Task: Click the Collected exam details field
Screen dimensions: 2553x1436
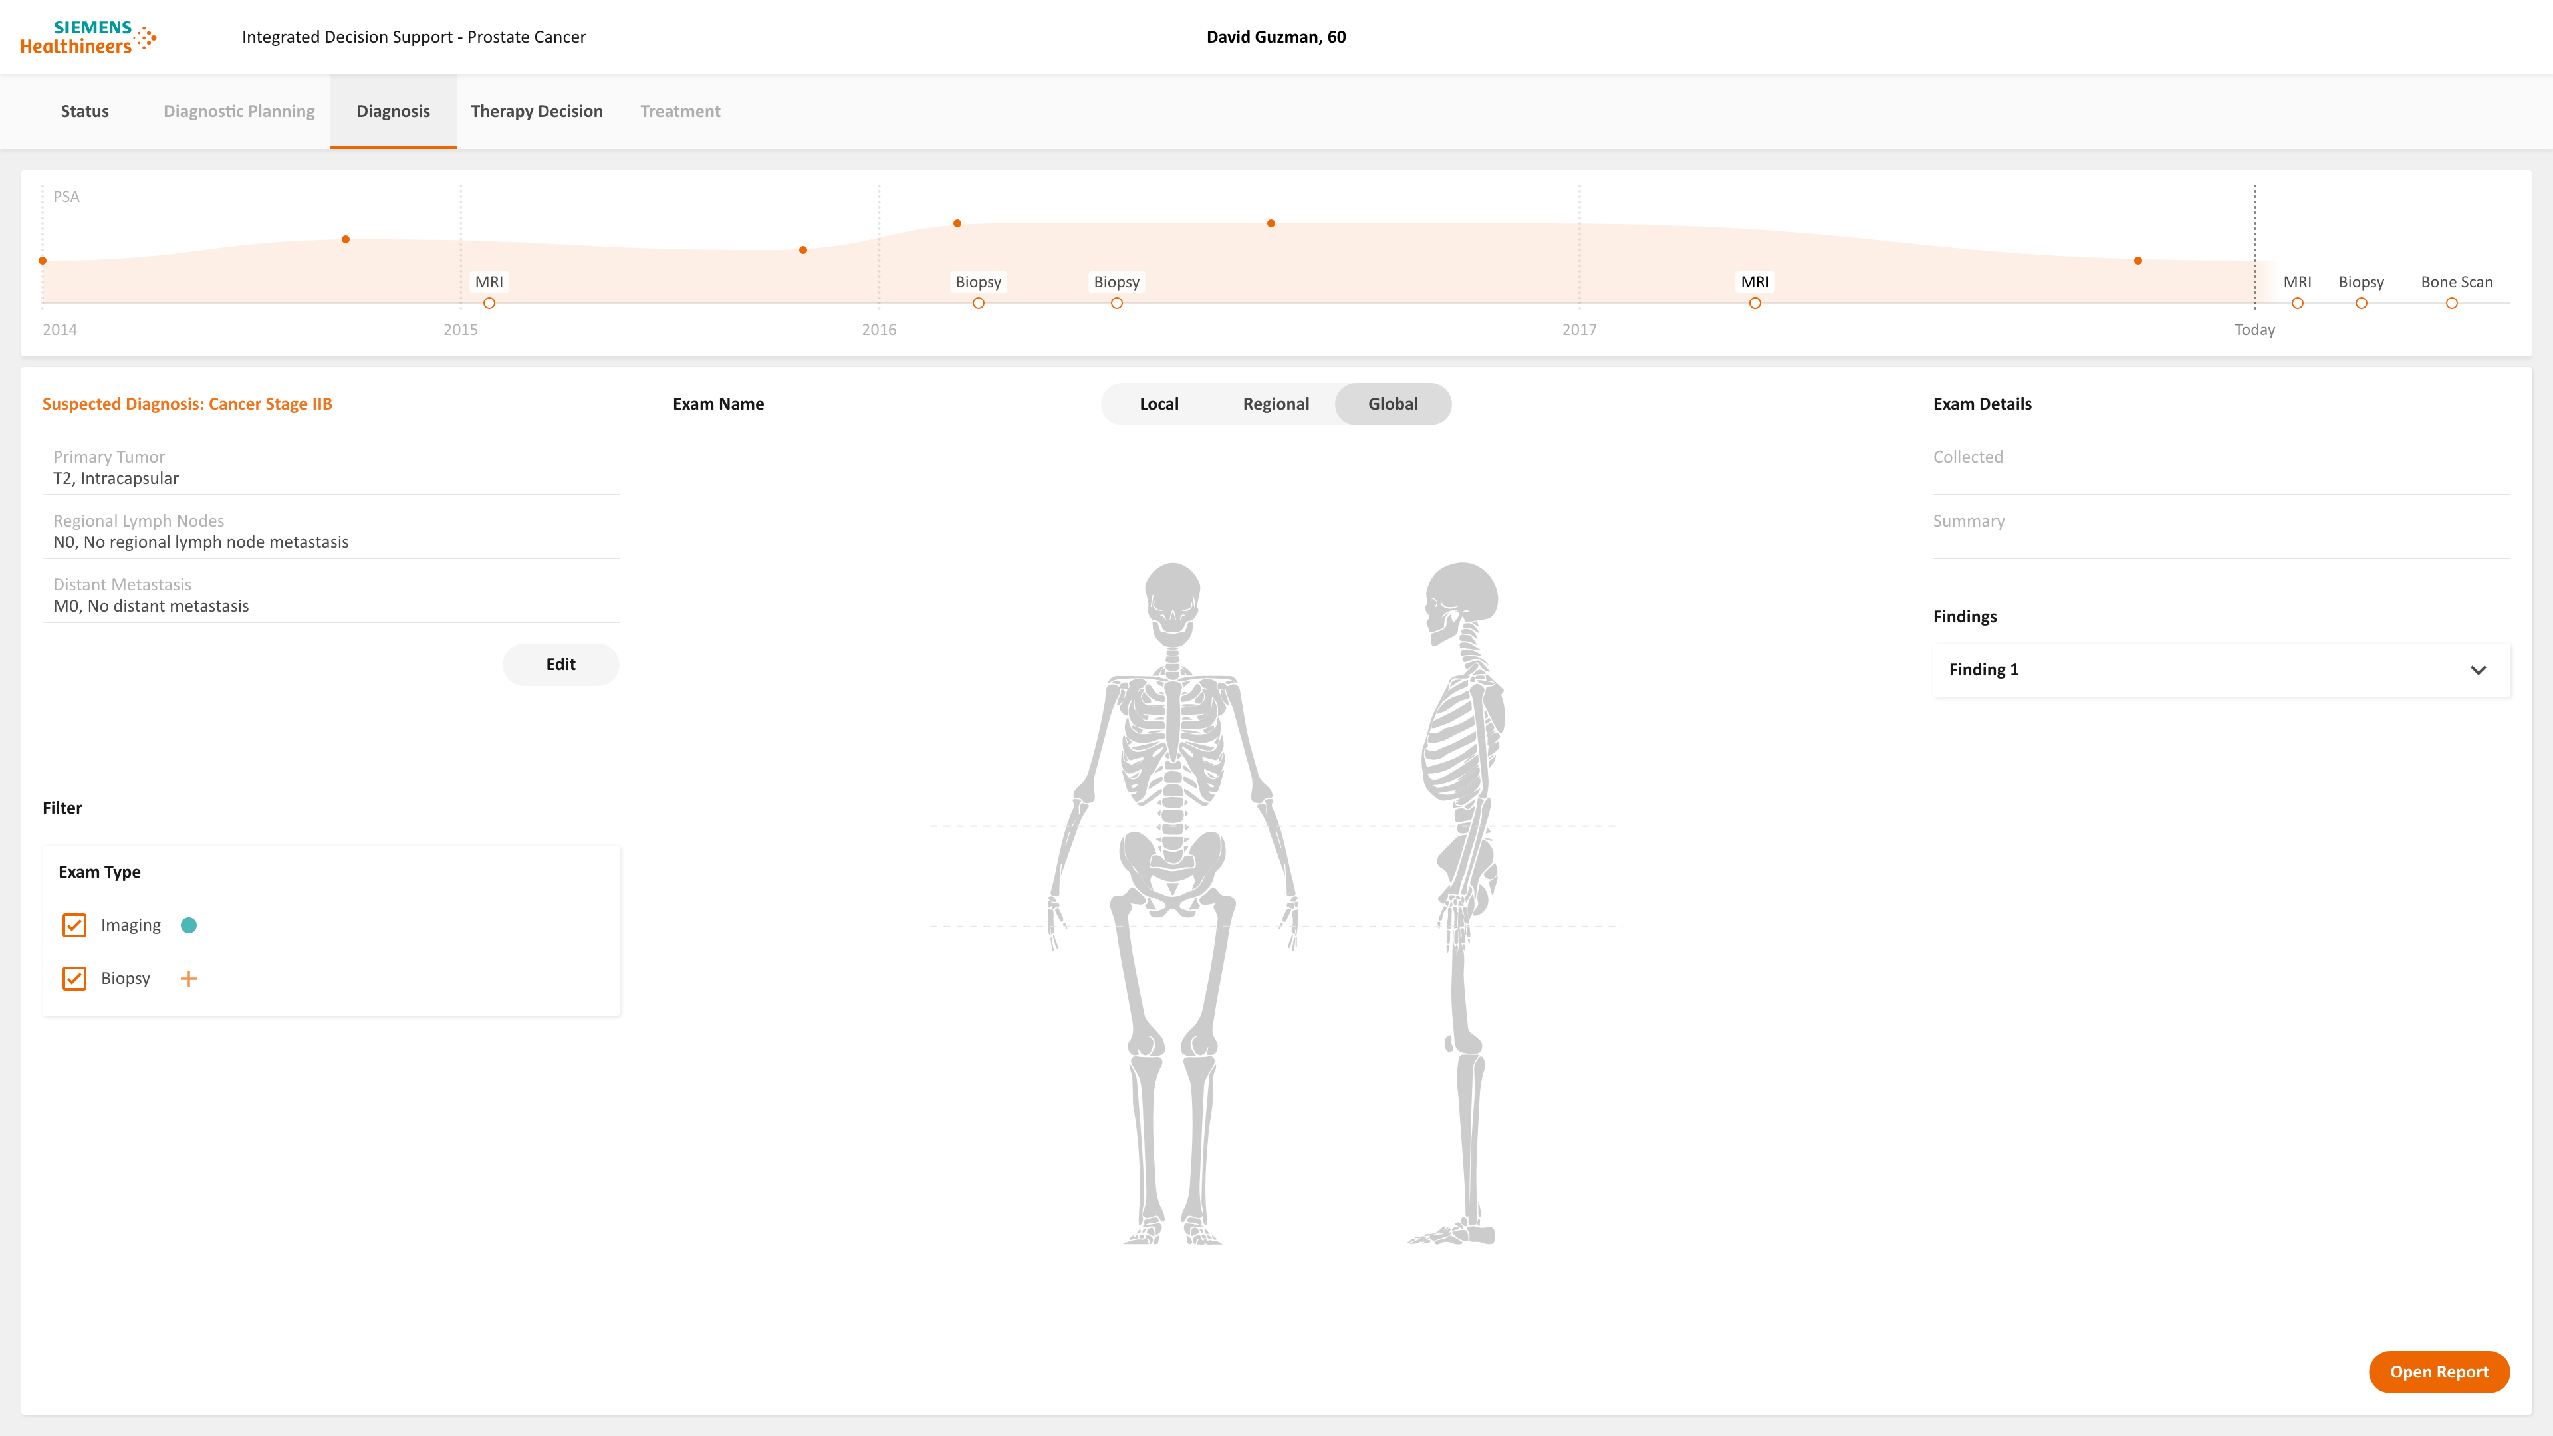Action: [x=2221, y=468]
